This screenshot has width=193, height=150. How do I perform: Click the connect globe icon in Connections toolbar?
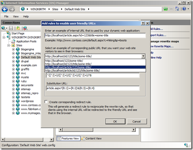pos(4,28)
